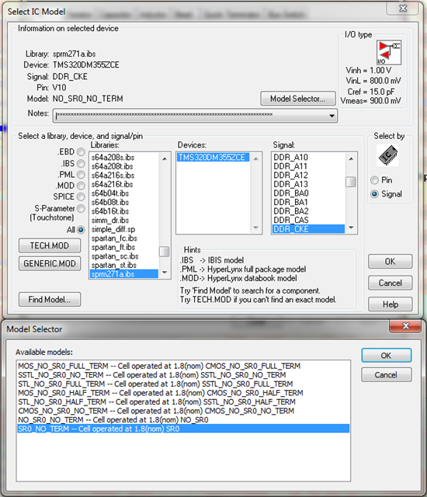
Task: Pick highlighted SR0_NO_TERM model row
Action: pyautogui.click(x=183, y=429)
